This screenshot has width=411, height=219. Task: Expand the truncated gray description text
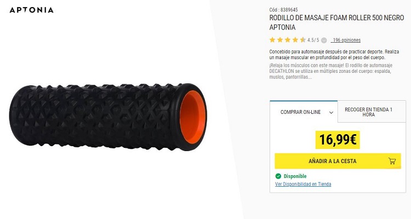tap(331, 71)
